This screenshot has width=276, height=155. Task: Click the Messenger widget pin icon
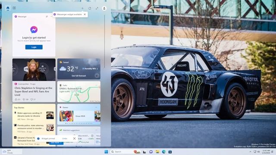pyautogui.click(x=47, y=16)
